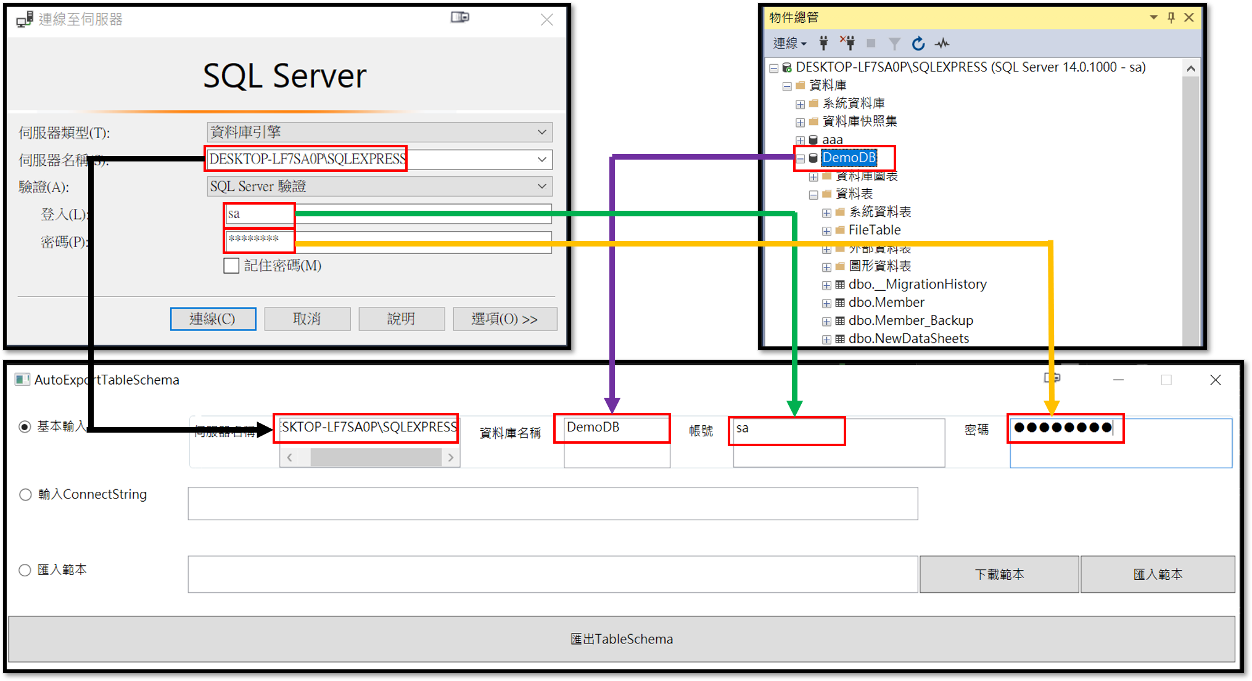Click the 連線(C) connect button

click(213, 319)
